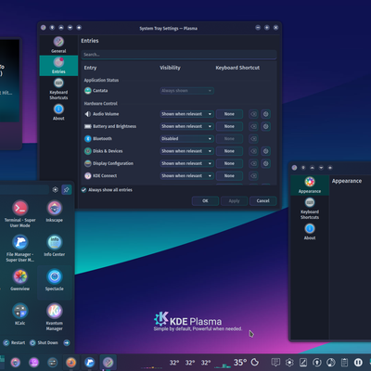The height and width of the screenshot is (371, 371).
Task: Click Firefox icon in the taskbar
Action: tap(71, 362)
